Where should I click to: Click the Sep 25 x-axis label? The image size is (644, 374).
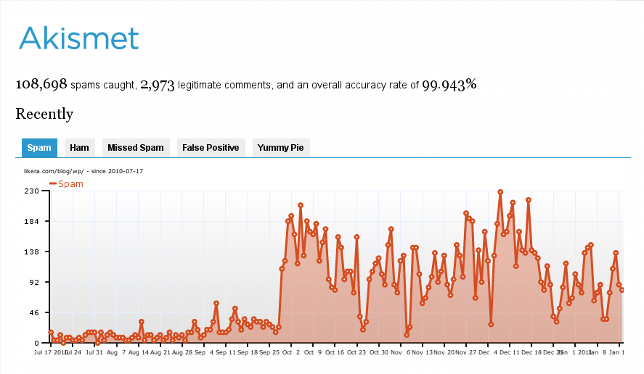tap(269, 352)
